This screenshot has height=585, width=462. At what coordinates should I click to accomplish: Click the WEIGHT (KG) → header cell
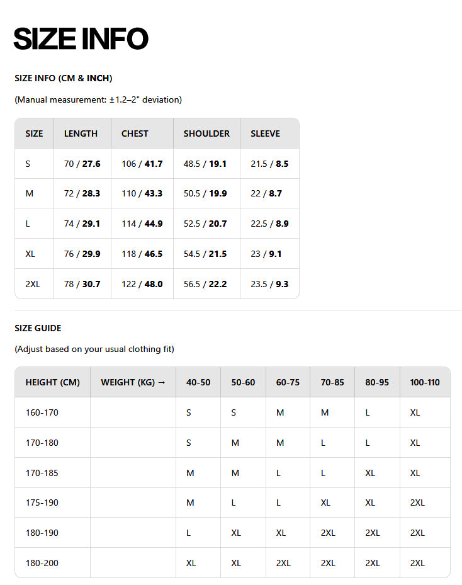pyautogui.click(x=133, y=382)
